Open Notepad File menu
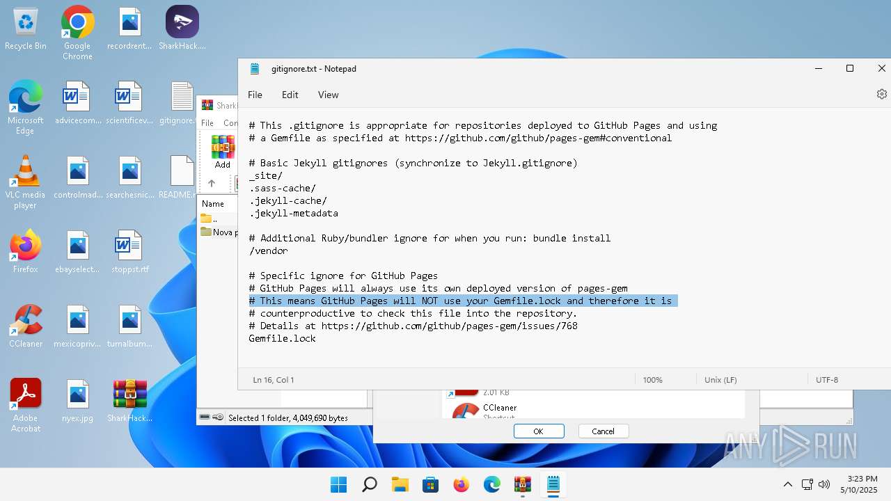 (x=255, y=95)
